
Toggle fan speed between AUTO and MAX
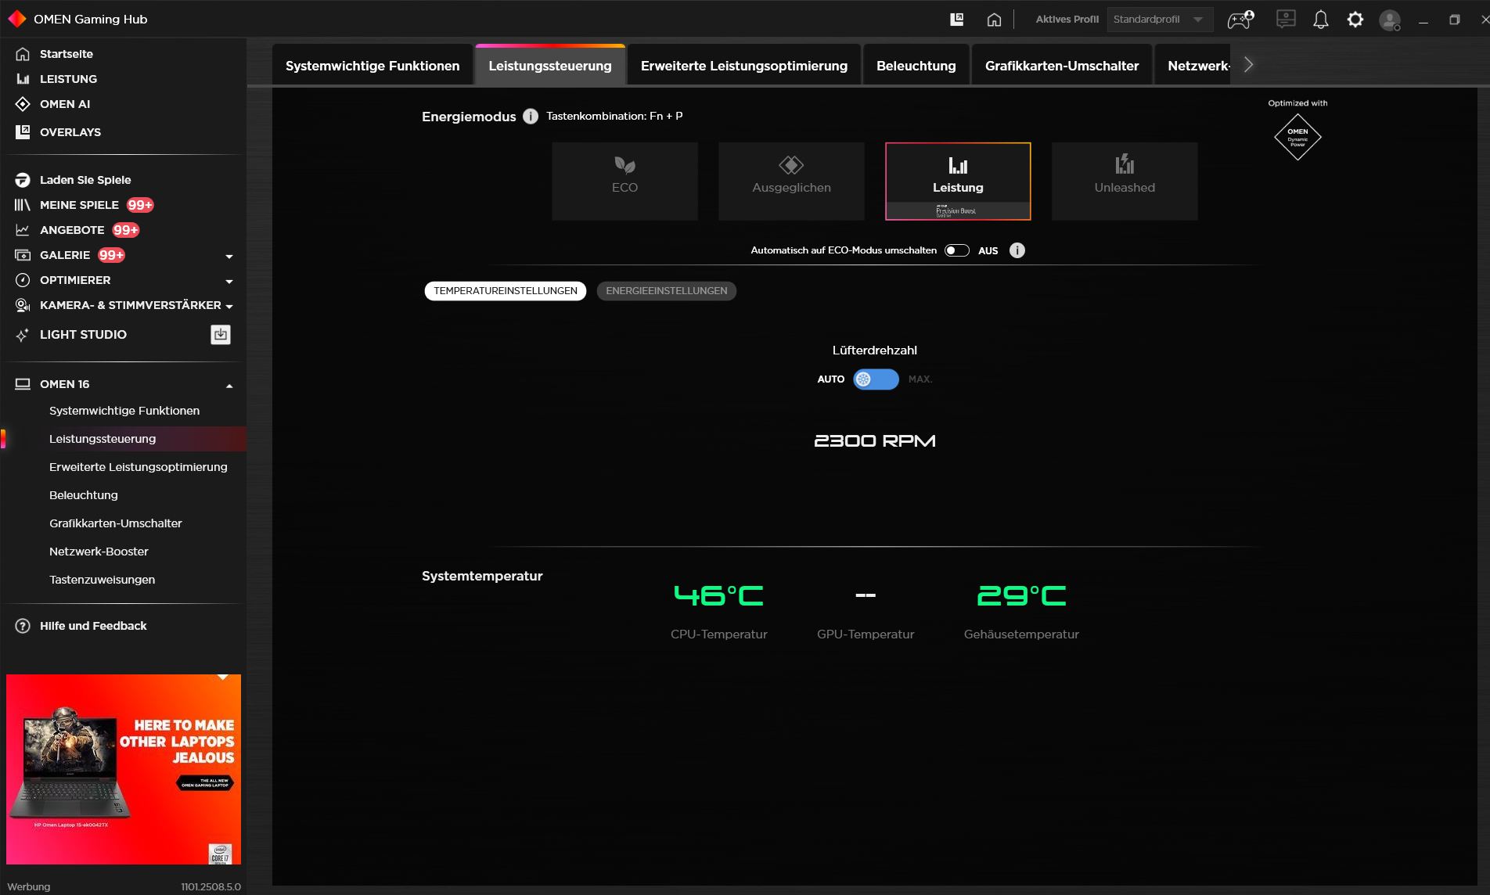click(876, 379)
